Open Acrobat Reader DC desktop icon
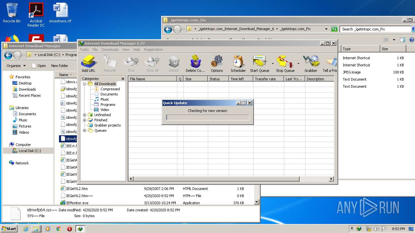This screenshot has width=415, height=233. (x=36, y=15)
